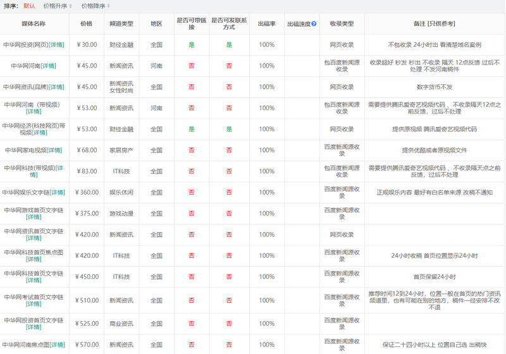This screenshot has height=354, width=506.
Task: Click the 出稿率 column header
Action: coord(266,23)
